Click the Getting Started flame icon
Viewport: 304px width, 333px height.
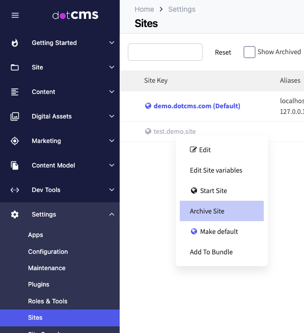tap(15, 43)
